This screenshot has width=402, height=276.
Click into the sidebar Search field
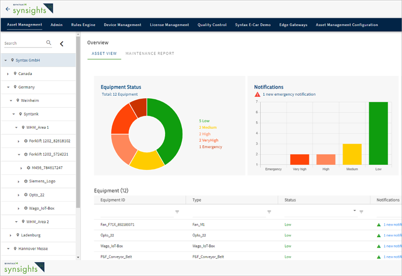click(24, 43)
